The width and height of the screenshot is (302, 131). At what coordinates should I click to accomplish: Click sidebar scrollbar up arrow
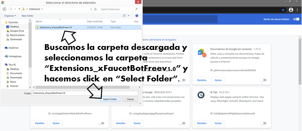(x=30, y=20)
